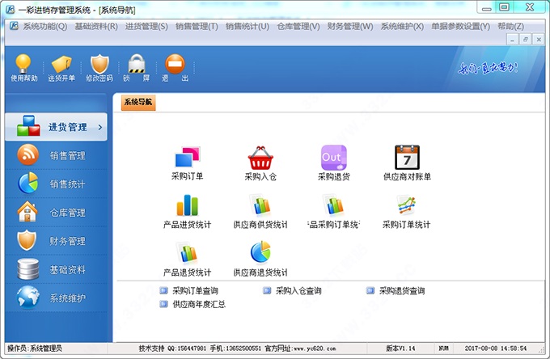Open the 进货管理(S) menu

pos(146,27)
